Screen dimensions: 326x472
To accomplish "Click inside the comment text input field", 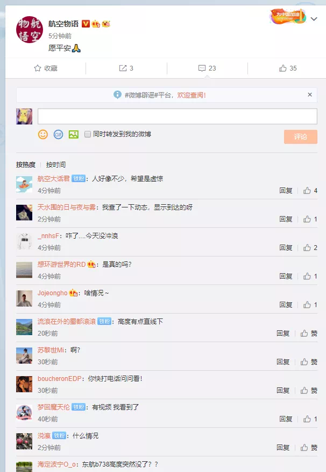I will [178, 116].
